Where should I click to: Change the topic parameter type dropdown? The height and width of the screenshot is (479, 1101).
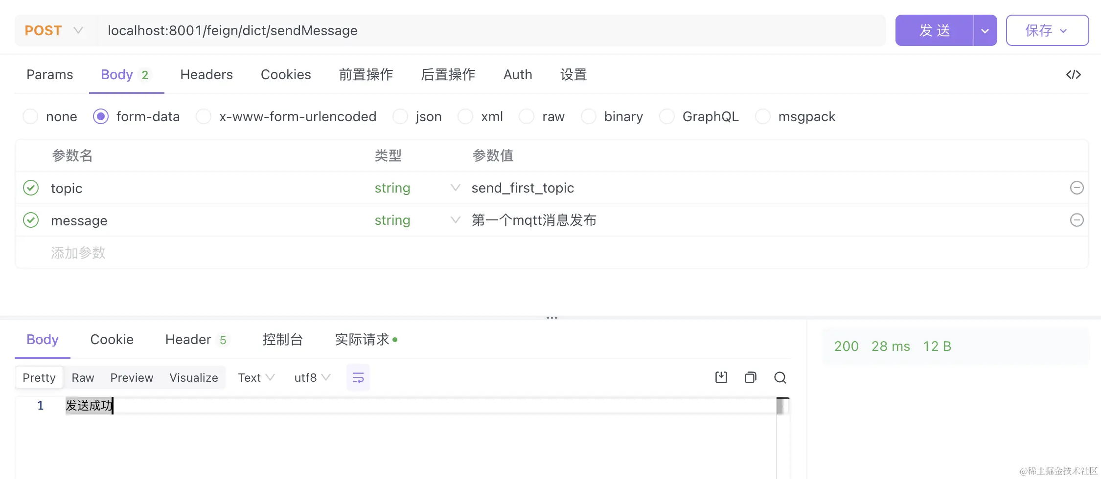(x=417, y=188)
